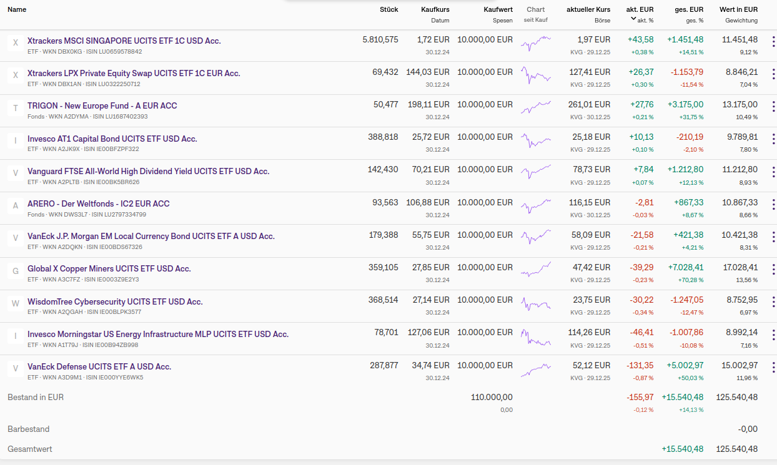Open three-dot menu for VanEck Defense ETF

[773, 367]
